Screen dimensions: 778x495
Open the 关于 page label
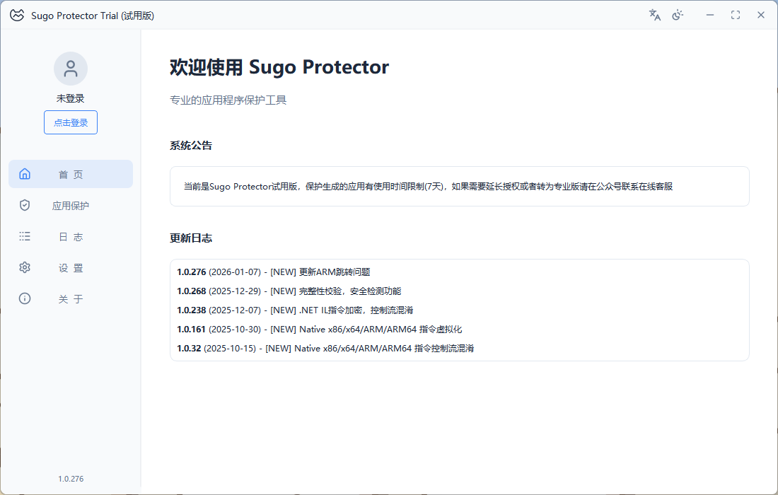click(71, 299)
